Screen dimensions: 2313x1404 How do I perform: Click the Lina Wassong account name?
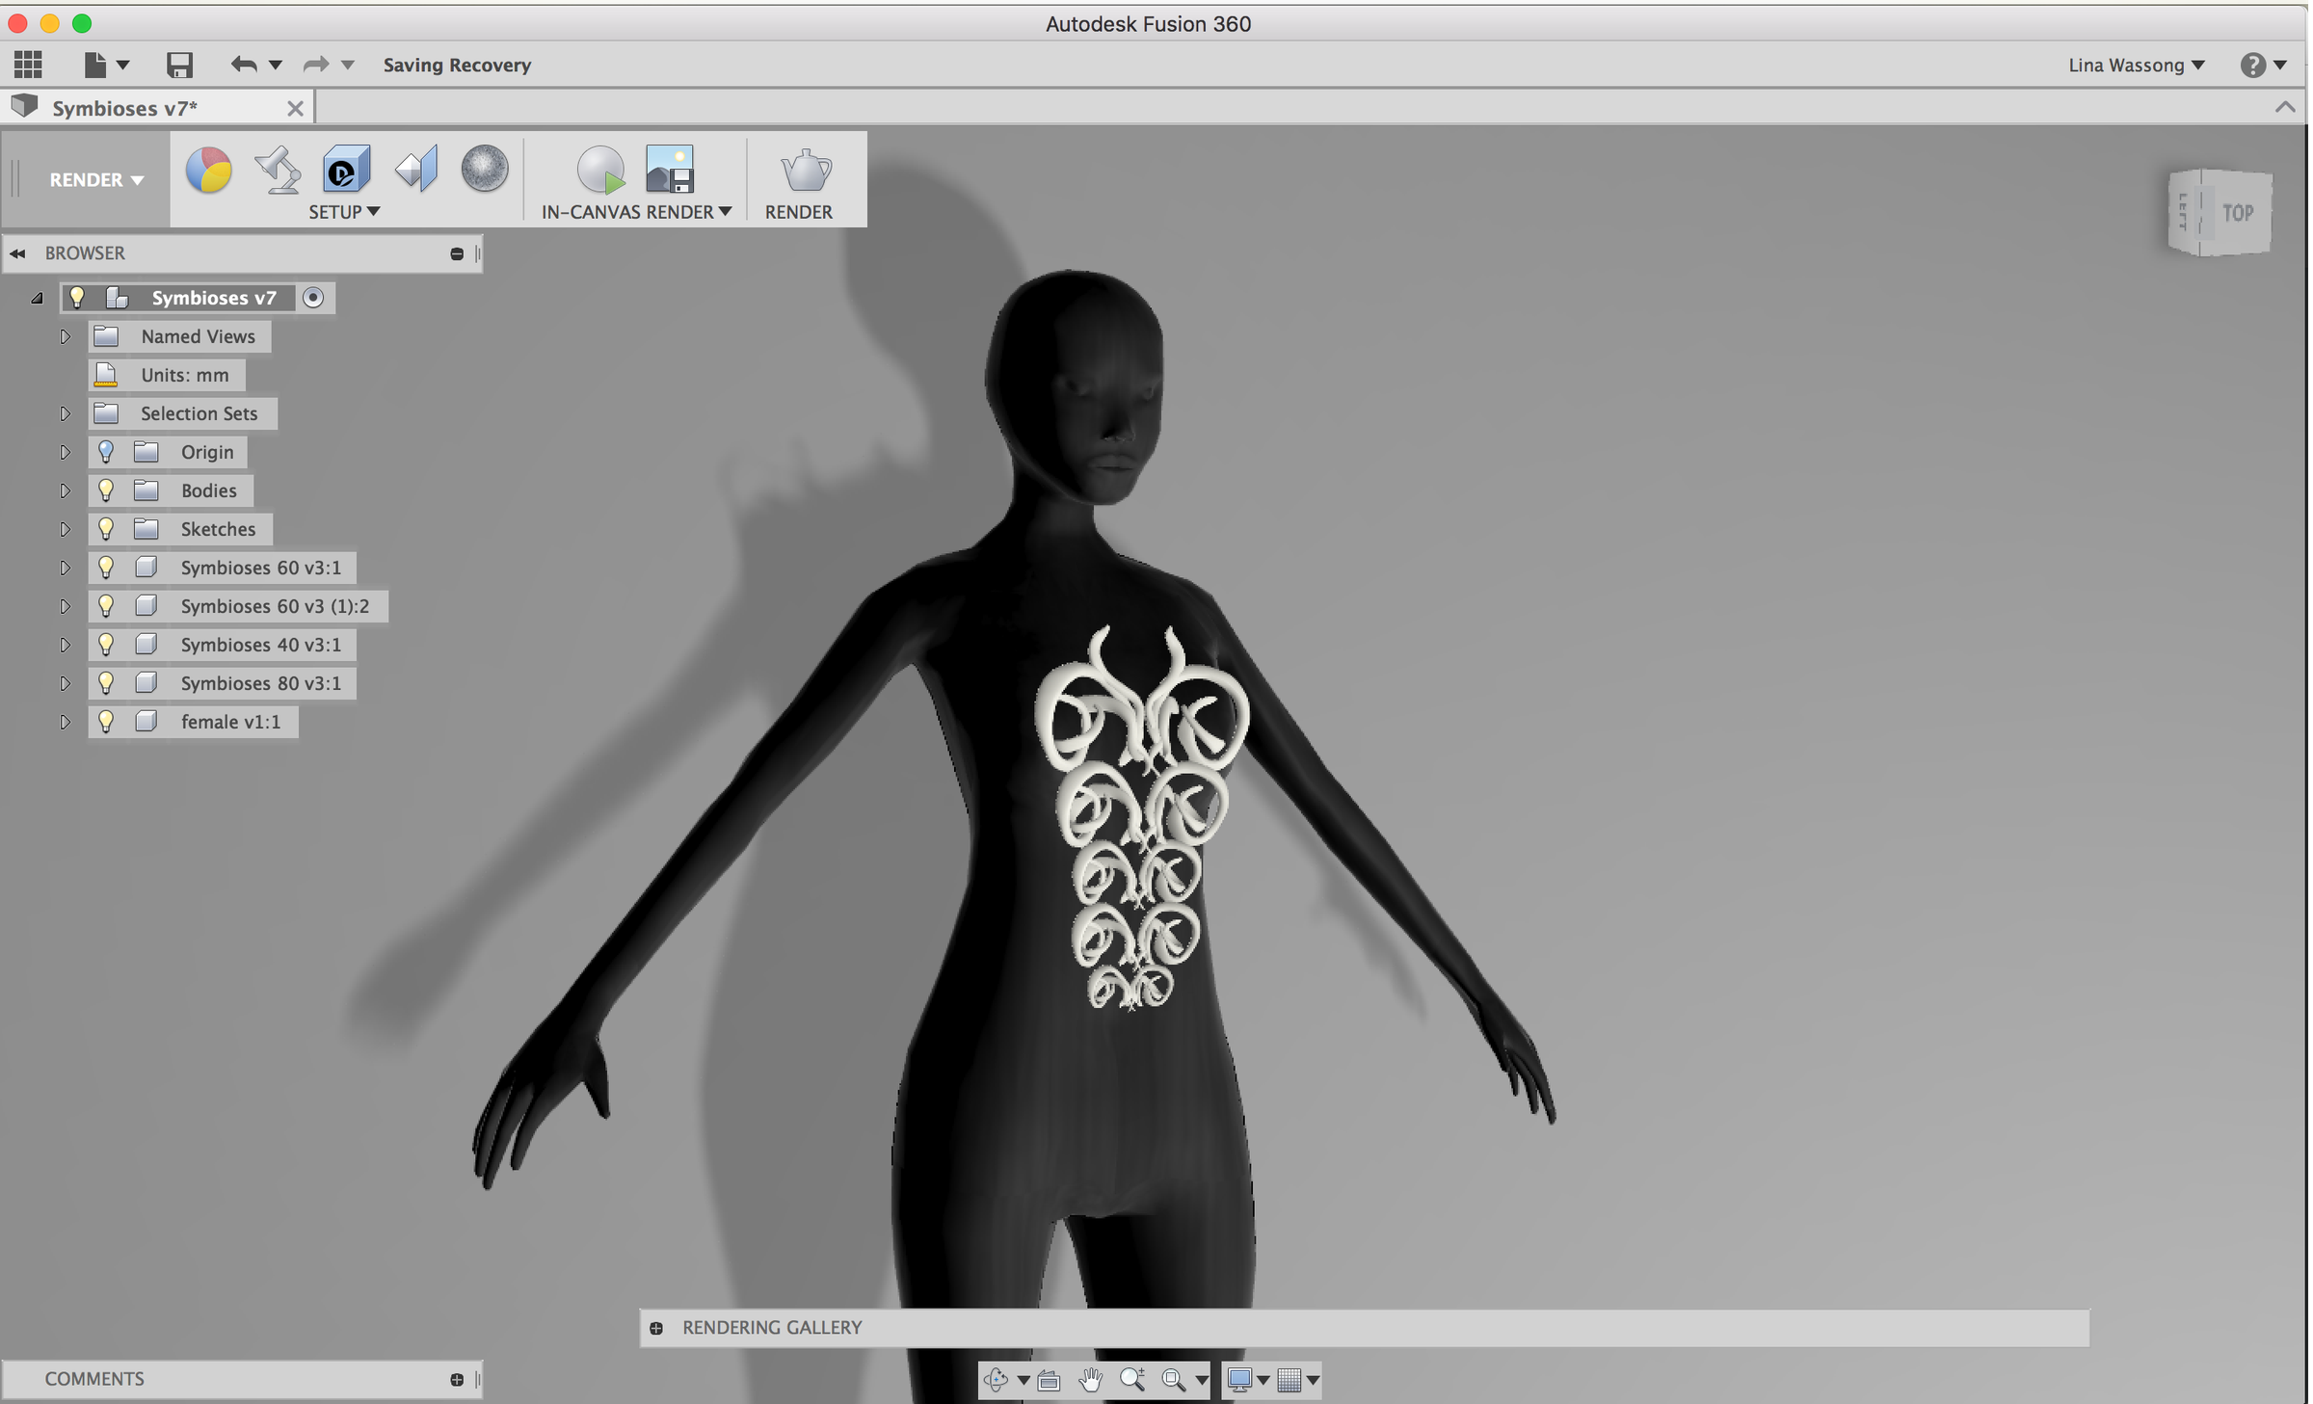coord(2127,65)
